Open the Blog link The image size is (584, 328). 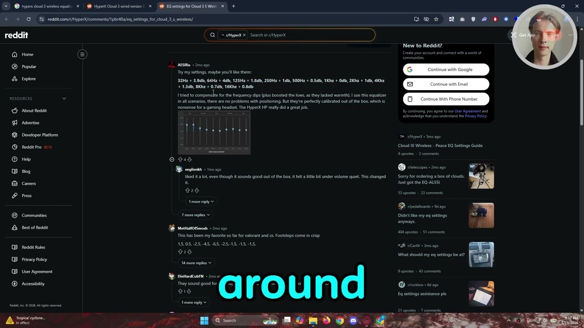pyautogui.click(x=26, y=171)
